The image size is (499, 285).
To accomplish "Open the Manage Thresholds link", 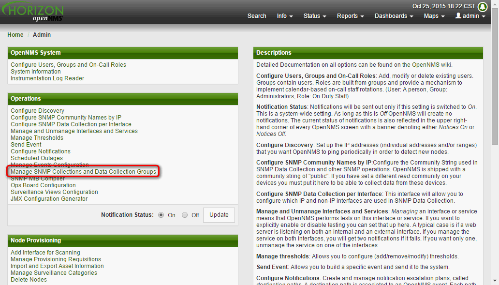I will point(37,138).
